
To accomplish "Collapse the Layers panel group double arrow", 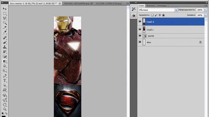I will [206, 3].
